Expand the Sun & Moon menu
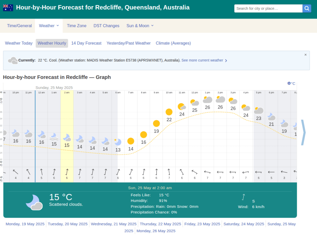 (140, 26)
